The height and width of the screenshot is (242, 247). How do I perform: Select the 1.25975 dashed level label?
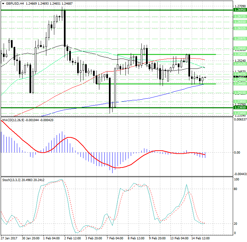[x=240, y=39]
